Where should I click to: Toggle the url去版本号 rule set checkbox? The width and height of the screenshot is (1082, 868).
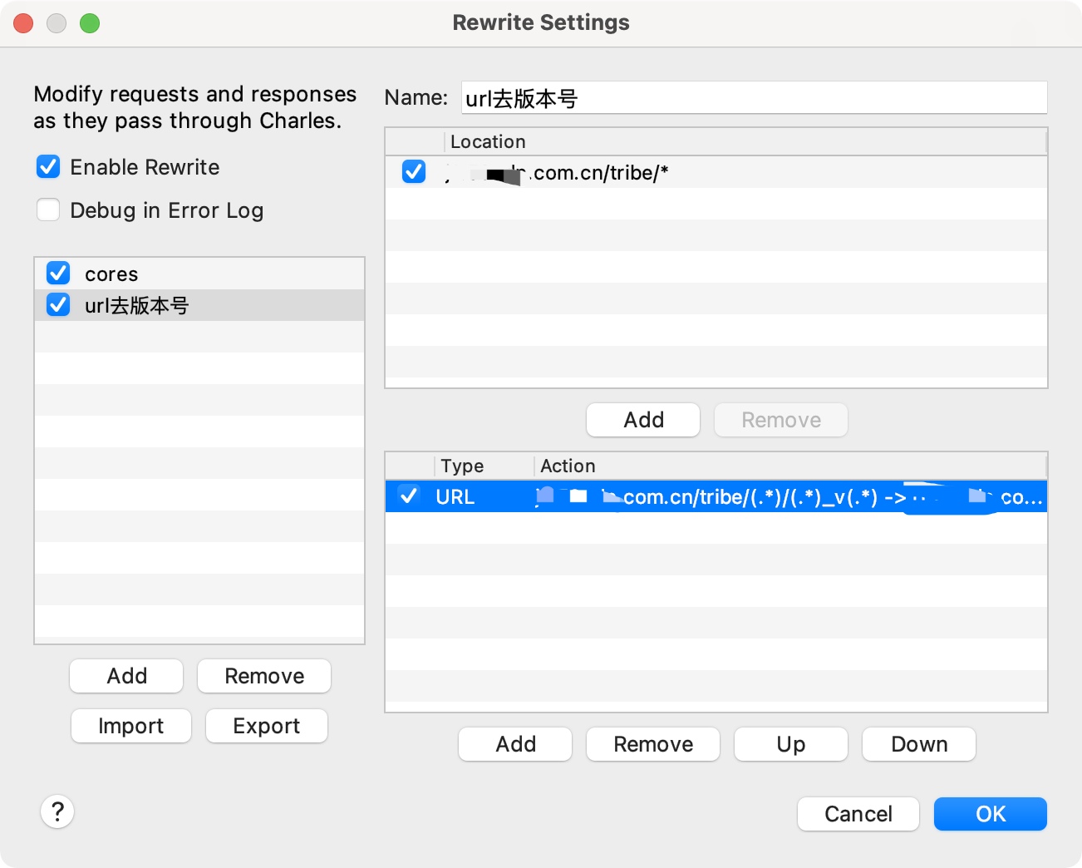point(57,304)
